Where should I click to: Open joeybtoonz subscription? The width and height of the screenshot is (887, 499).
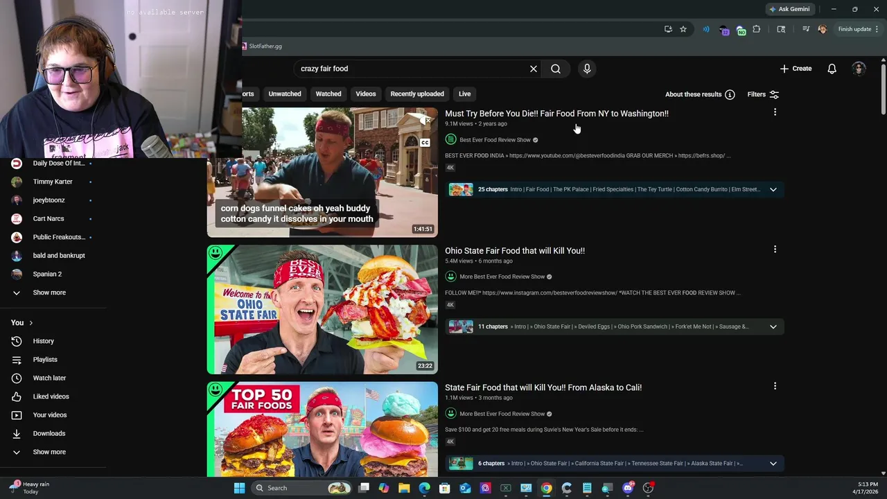[x=53, y=200]
